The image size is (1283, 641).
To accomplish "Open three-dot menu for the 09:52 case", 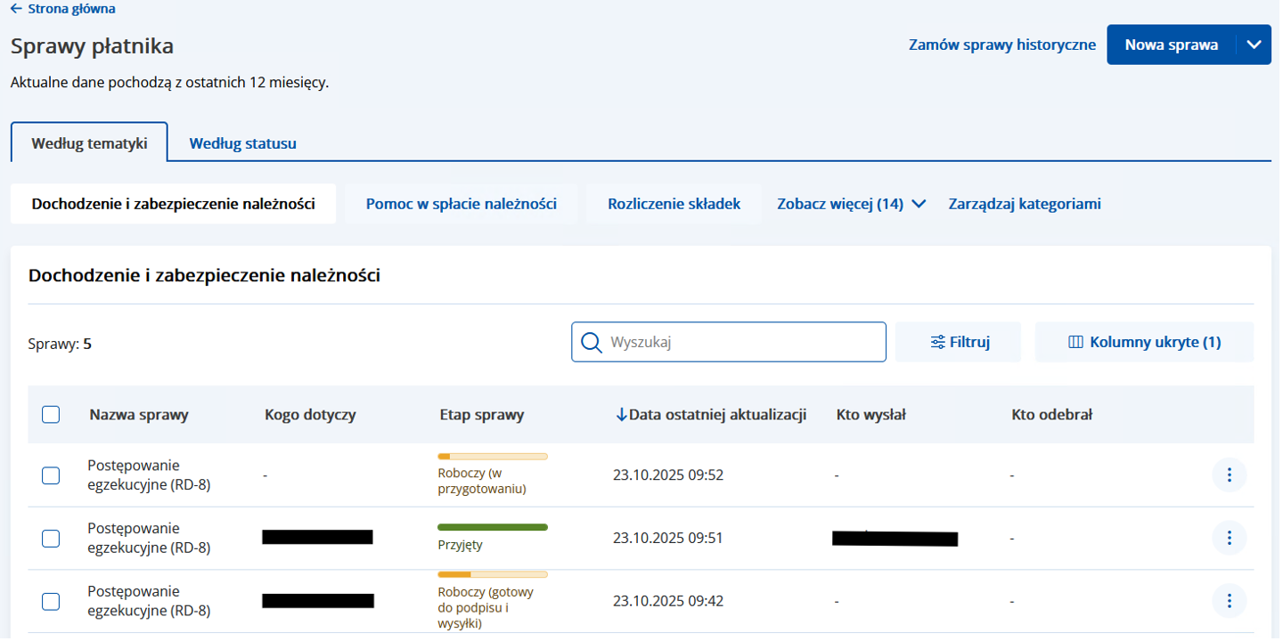I will [1229, 475].
